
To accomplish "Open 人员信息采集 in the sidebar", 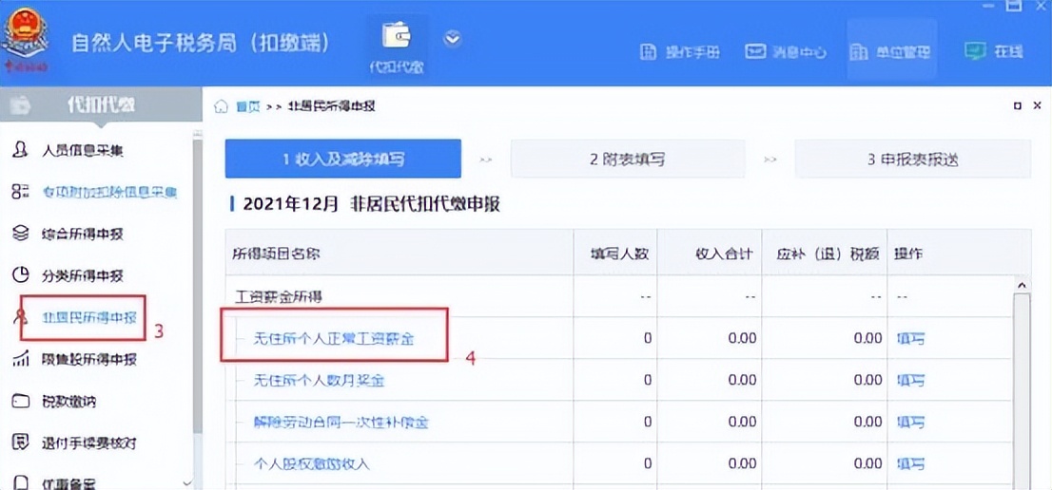I will [83, 151].
